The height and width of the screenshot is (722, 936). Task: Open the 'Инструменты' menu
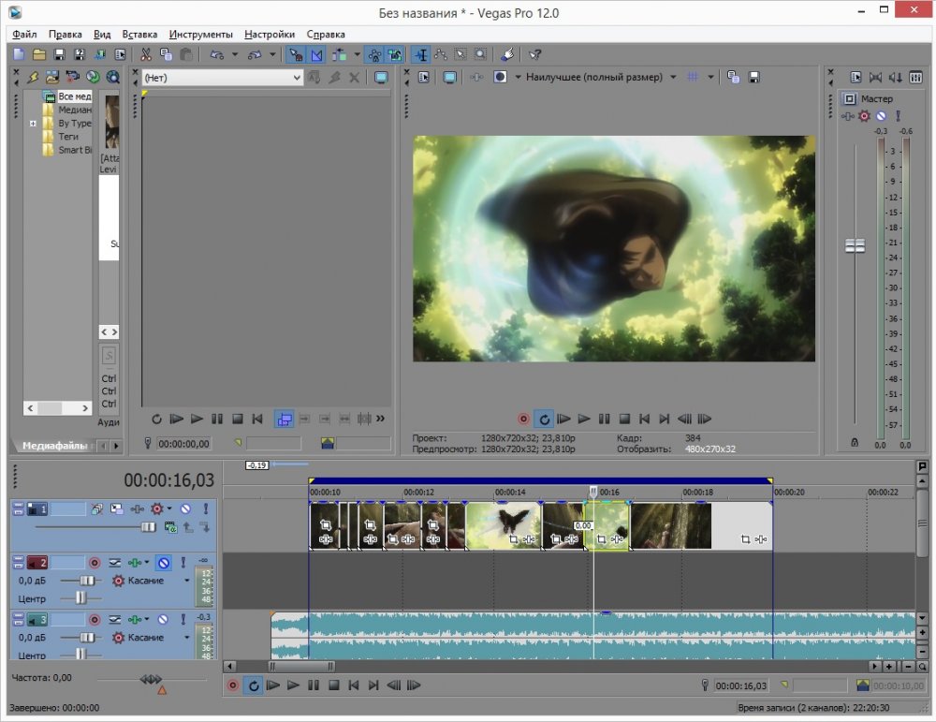pyautogui.click(x=200, y=34)
